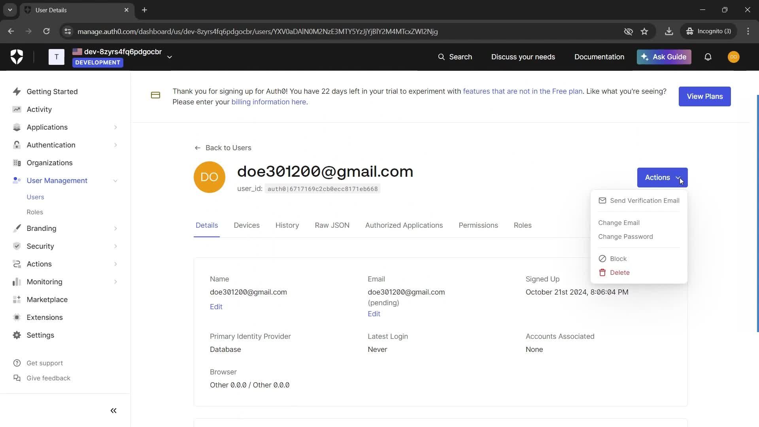This screenshot has width=759, height=427.
Task: Open the Chrome tab search dropdown
Action: (x=10, y=10)
